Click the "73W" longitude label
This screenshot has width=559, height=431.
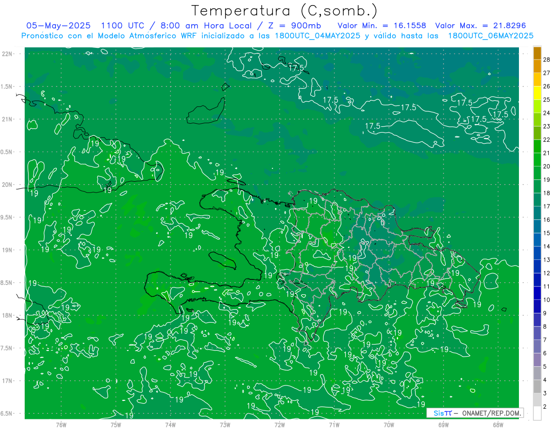[x=225, y=425]
